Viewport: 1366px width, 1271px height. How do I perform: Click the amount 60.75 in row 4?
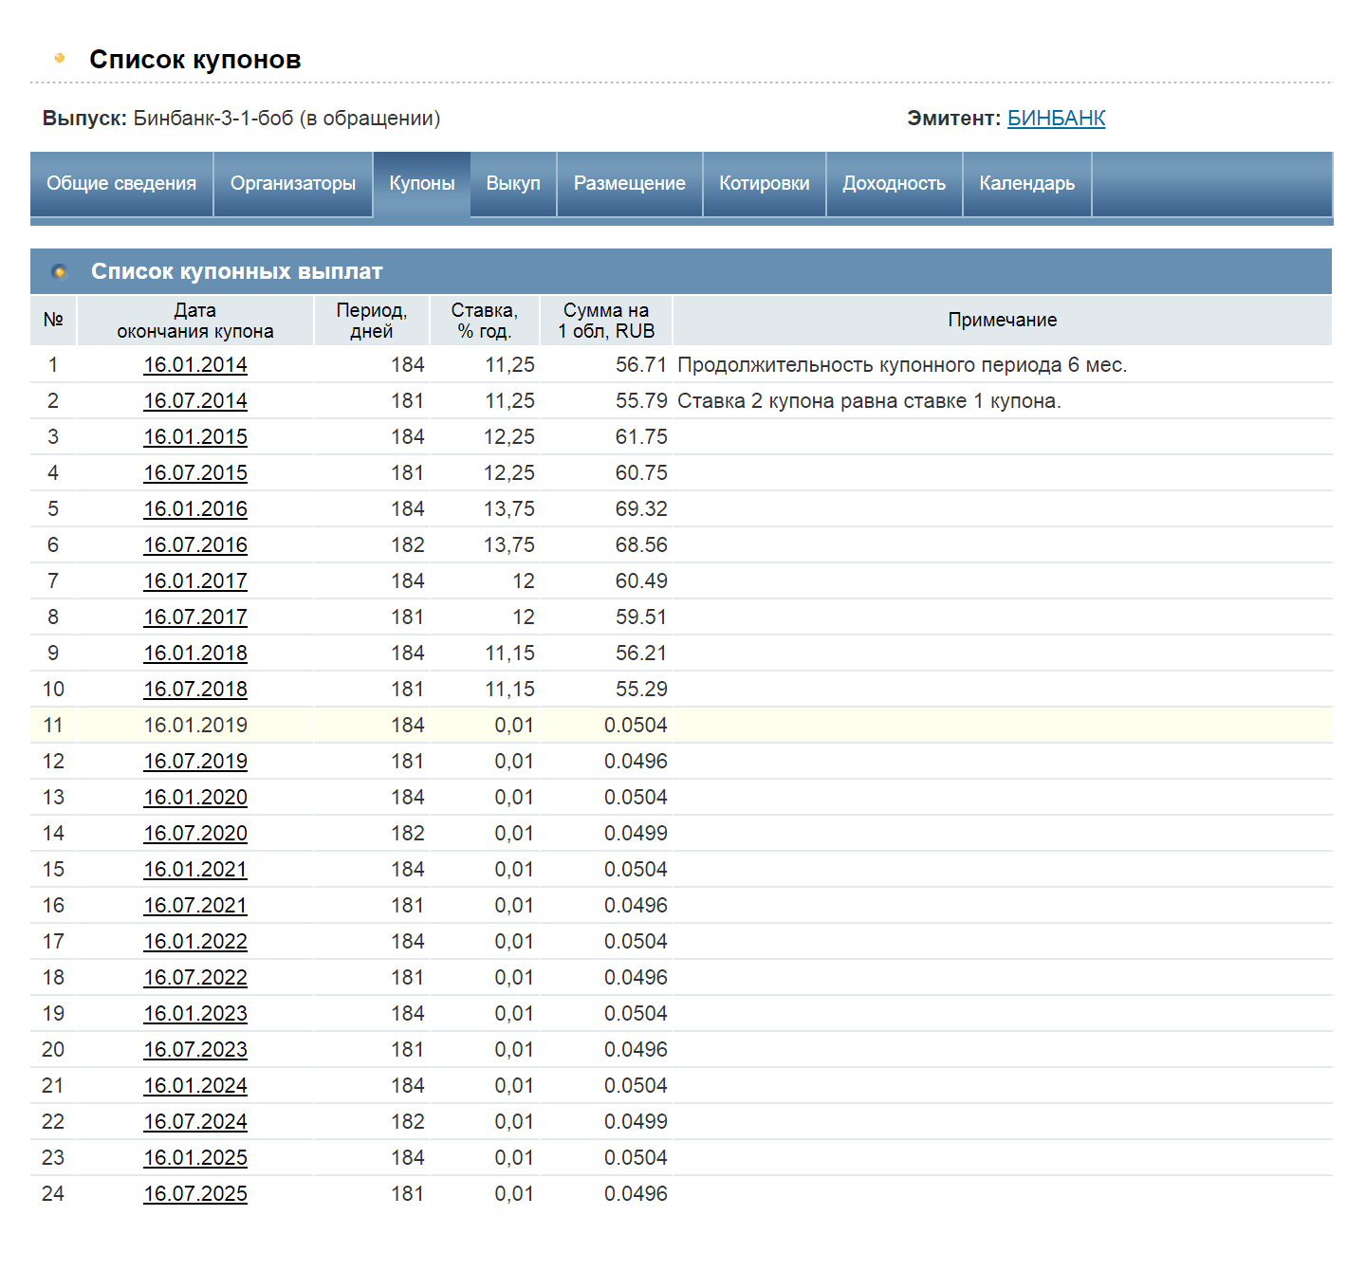641,473
